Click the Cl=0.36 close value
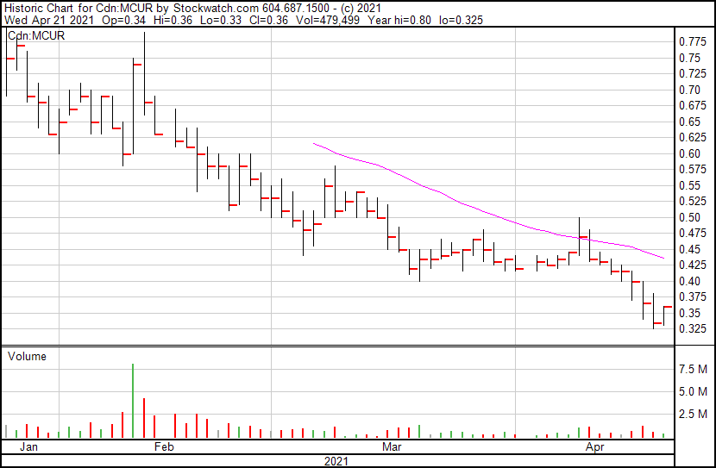This screenshot has height=468, width=716. [268, 20]
